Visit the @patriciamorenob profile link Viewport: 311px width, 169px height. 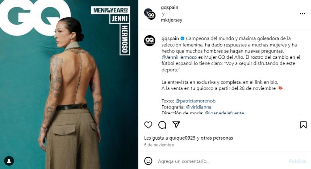point(195,101)
